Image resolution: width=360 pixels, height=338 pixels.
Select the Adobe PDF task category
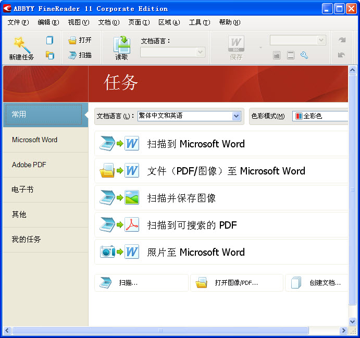(45, 165)
